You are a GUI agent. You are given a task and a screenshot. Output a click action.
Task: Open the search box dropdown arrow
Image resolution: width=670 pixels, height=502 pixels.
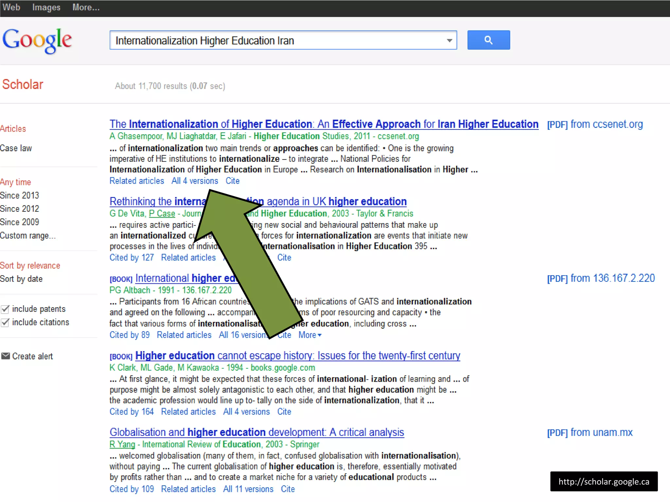[x=450, y=41]
